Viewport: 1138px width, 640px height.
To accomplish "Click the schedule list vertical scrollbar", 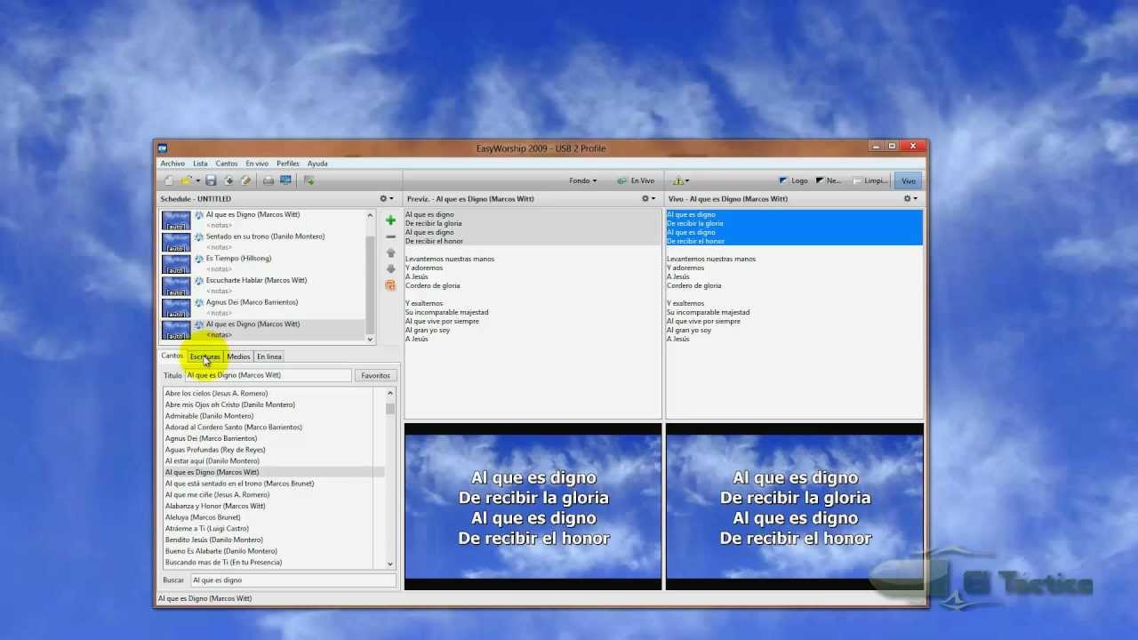I will pyautogui.click(x=371, y=276).
